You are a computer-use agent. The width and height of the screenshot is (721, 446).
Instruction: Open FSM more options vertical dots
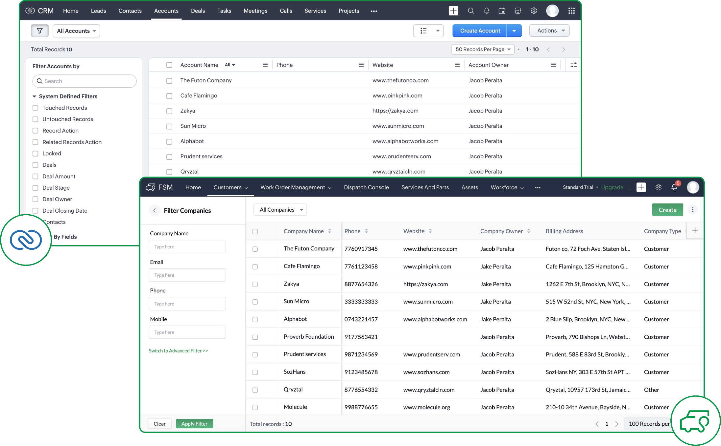click(x=692, y=210)
